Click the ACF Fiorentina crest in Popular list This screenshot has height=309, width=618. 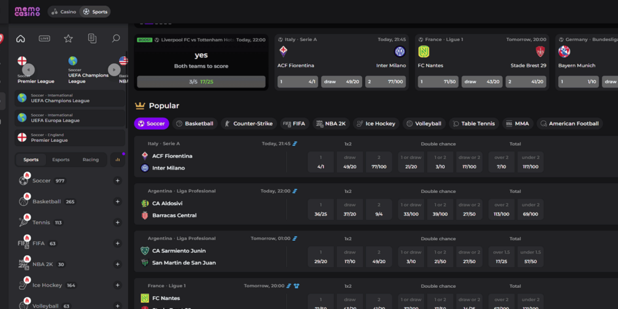[145, 156]
